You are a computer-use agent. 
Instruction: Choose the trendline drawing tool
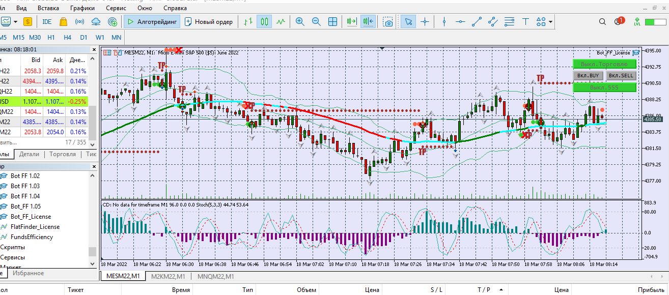pyautogui.click(x=477, y=22)
